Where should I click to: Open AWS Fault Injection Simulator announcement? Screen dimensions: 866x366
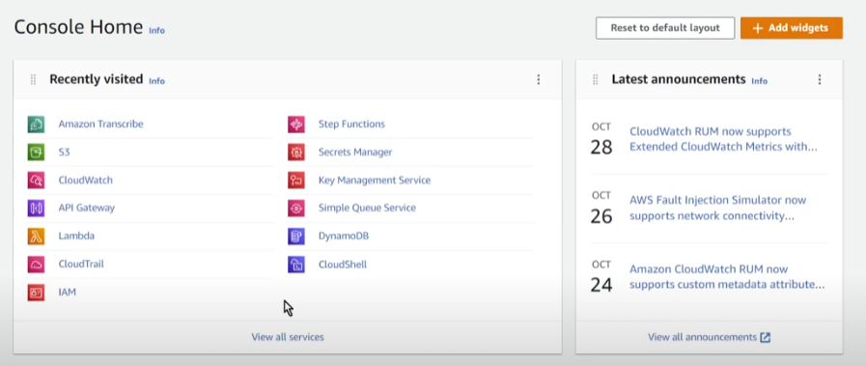[718, 209]
